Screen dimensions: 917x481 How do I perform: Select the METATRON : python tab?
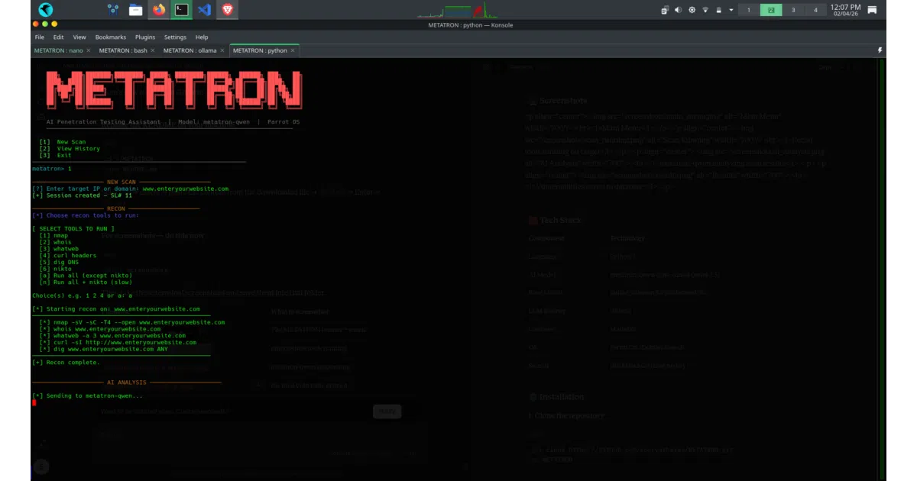(x=264, y=50)
